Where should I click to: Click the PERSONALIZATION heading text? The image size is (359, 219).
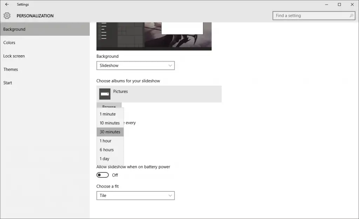pyautogui.click(x=35, y=16)
